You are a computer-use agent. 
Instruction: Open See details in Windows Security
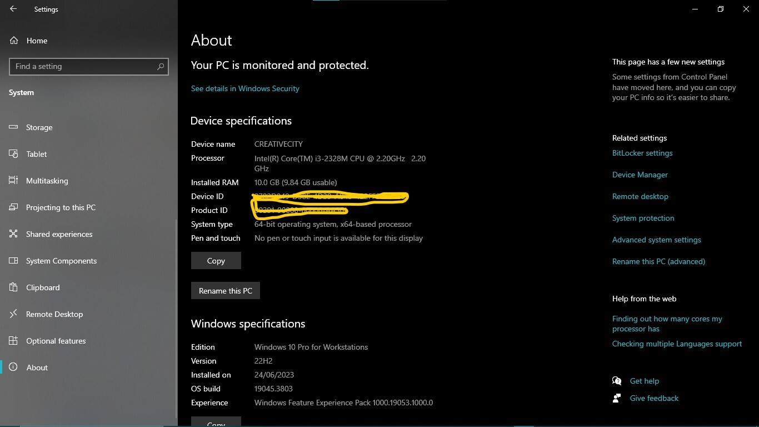click(x=245, y=88)
